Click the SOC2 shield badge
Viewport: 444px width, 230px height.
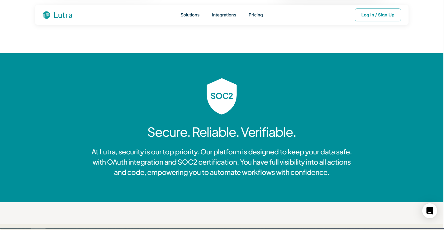(x=222, y=96)
